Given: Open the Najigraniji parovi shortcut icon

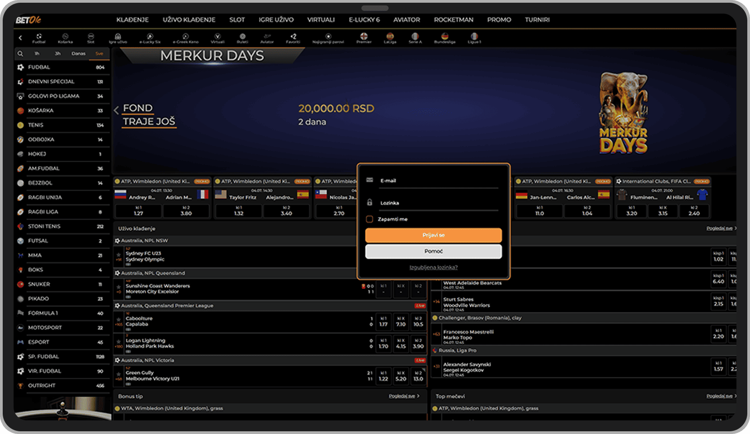Looking at the screenshot, I should (x=328, y=38).
